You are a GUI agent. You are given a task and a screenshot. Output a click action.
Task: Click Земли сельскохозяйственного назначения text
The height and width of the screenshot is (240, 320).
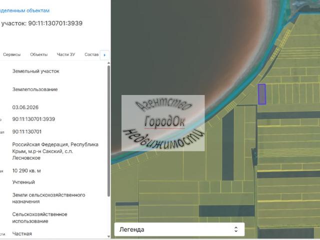(49, 198)
